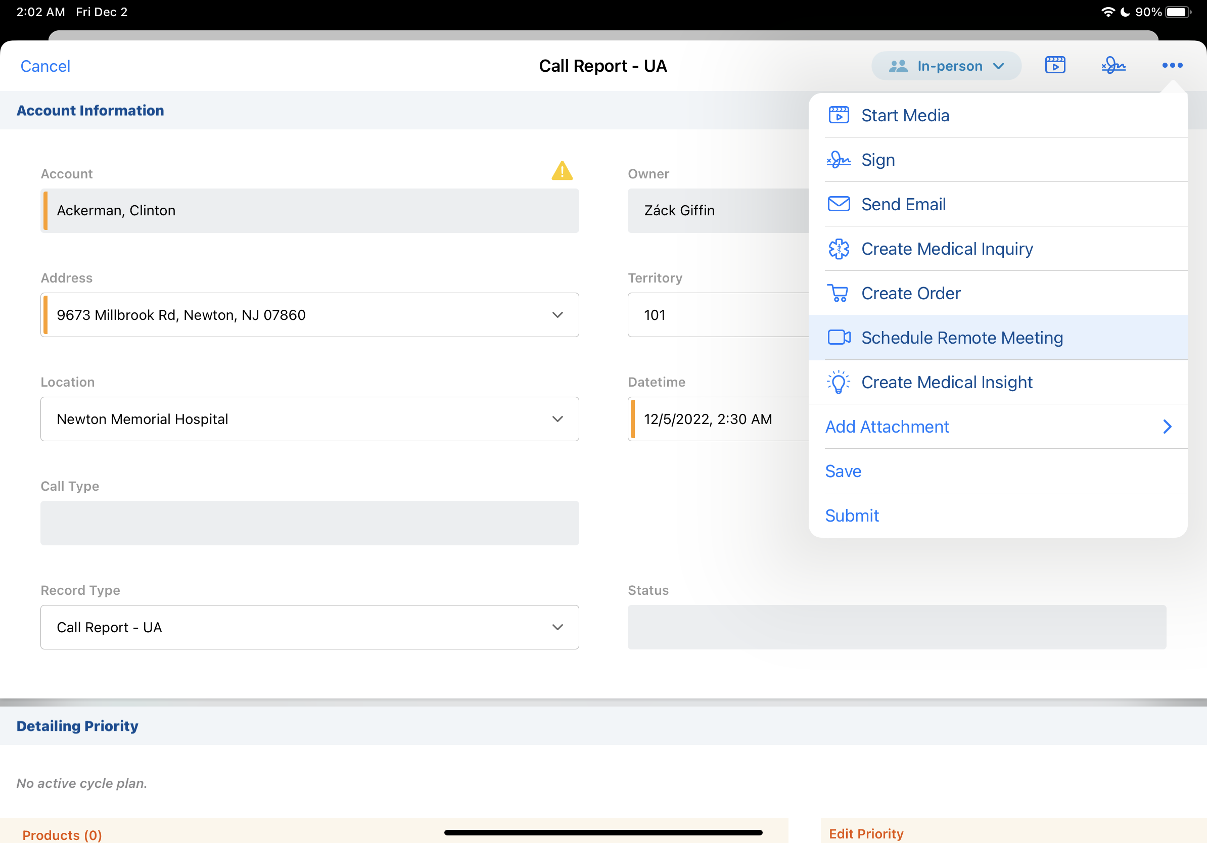Tap the signature icon in top toolbar
This screenshot has width=1207, height=843.
pos(1113,65)
